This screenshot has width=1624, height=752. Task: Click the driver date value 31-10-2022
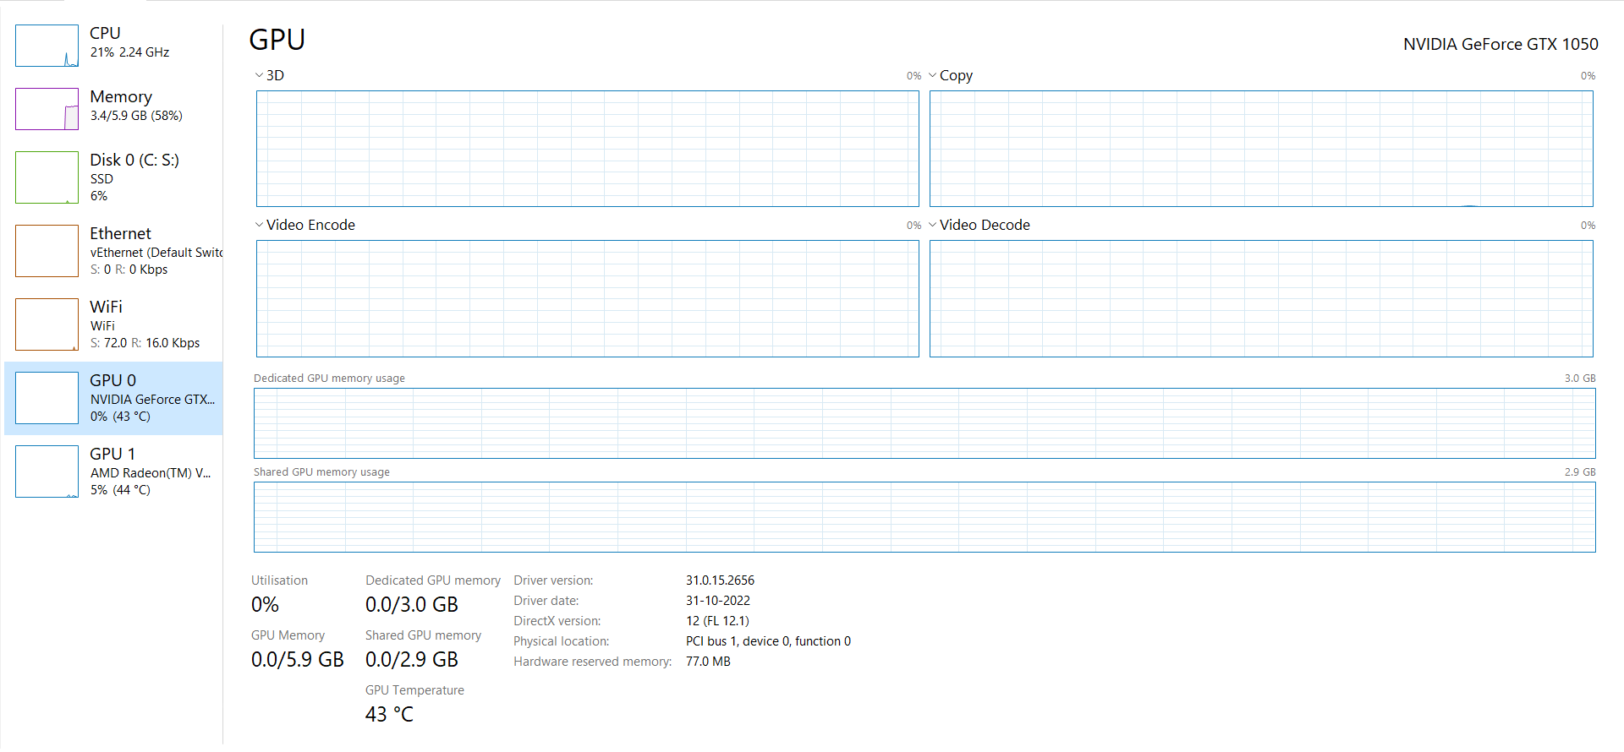718,601
